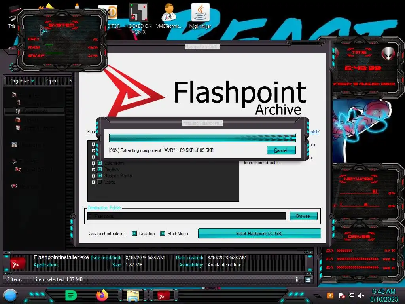Enable the Extras component checkbox
Viewport: 405px width, 304px height.
[100, 182]
